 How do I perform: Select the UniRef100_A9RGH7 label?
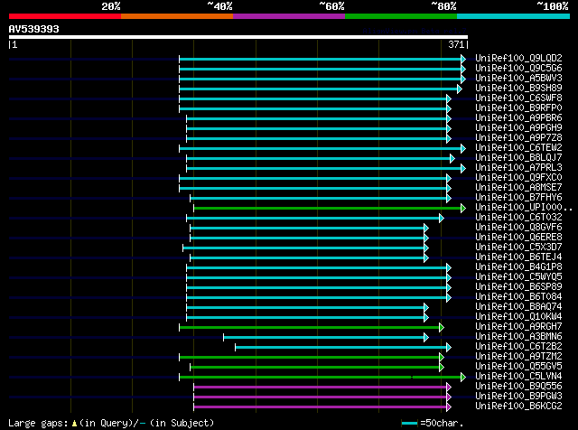pos(518,327)
